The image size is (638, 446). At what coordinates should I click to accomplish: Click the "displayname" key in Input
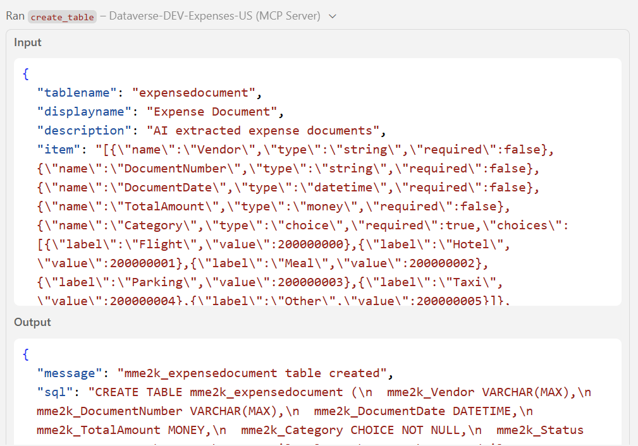pos(84,112)
